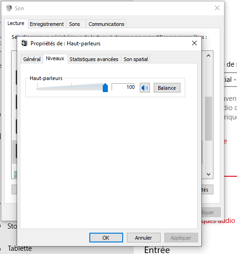The width and height of the screenshot is (237, 254).
Task: Click the Appliquer button in properties dialog
Action: tap(181, 238)
